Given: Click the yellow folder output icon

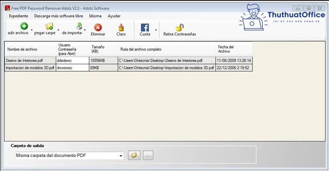Looking at the screenshot, I should (134, 156).
